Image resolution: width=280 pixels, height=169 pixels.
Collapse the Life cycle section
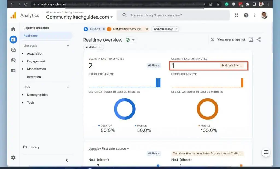[68, 46]
